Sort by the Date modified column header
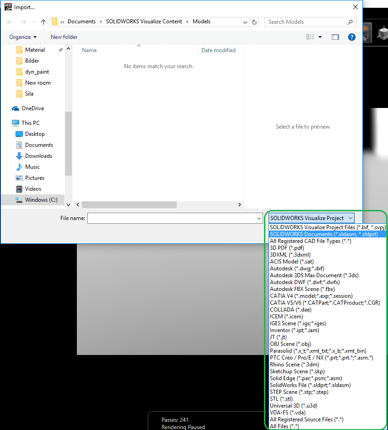The width and height of the screenshot is (388, 430). [x=218, y=50]
